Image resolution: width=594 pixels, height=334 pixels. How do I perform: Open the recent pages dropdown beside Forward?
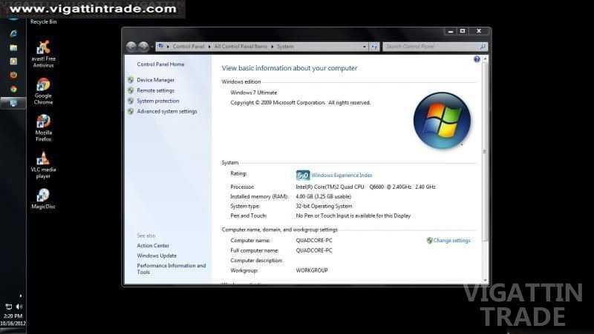pyautogui.click(x=152, y=47)
